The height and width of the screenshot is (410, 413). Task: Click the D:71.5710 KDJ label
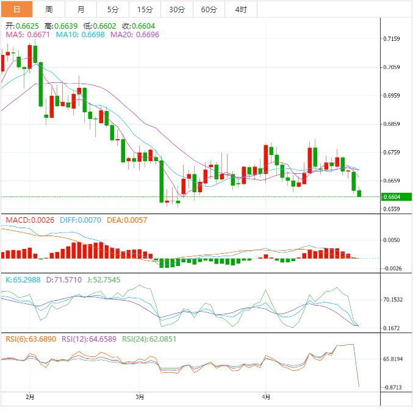(x=64, y=280)
